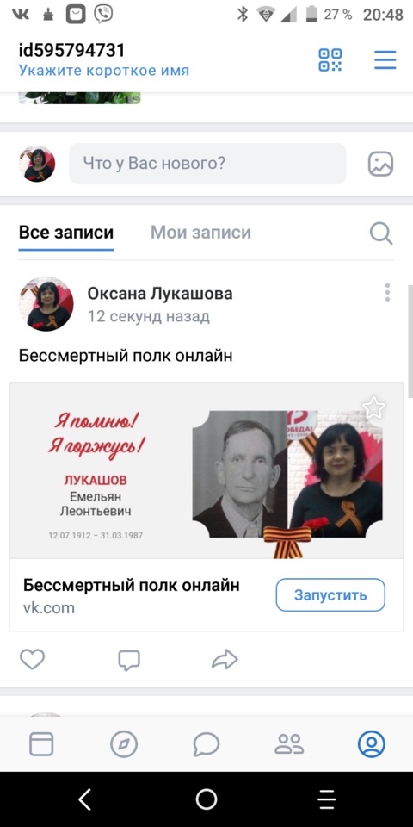Like the post with heart icon
Image resolution: width=413 pixels, height=827 pixels.
click(x=32, y=659)
